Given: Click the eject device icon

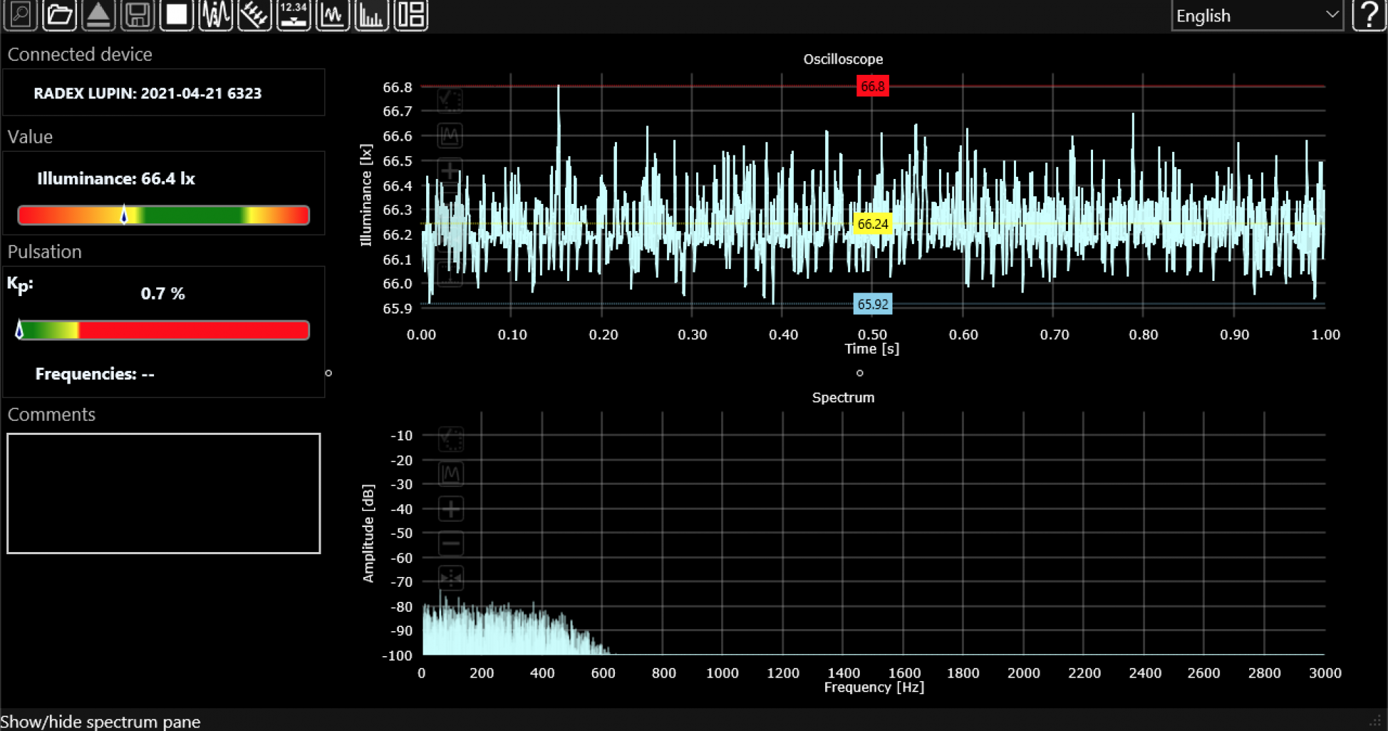Looking at the screenshot, I should (x=99, y=15).
